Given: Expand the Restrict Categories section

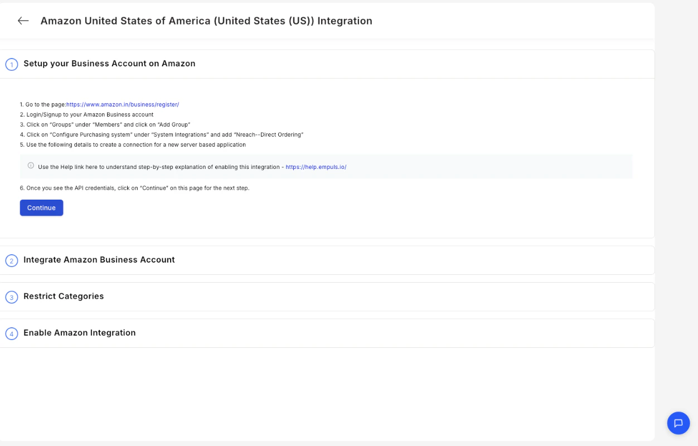Looking at the screenshot, I should [x=327, y=297].
